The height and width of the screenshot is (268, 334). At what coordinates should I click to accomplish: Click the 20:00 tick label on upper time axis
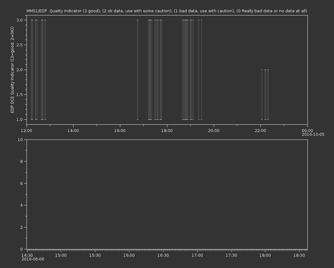point(214,131)
